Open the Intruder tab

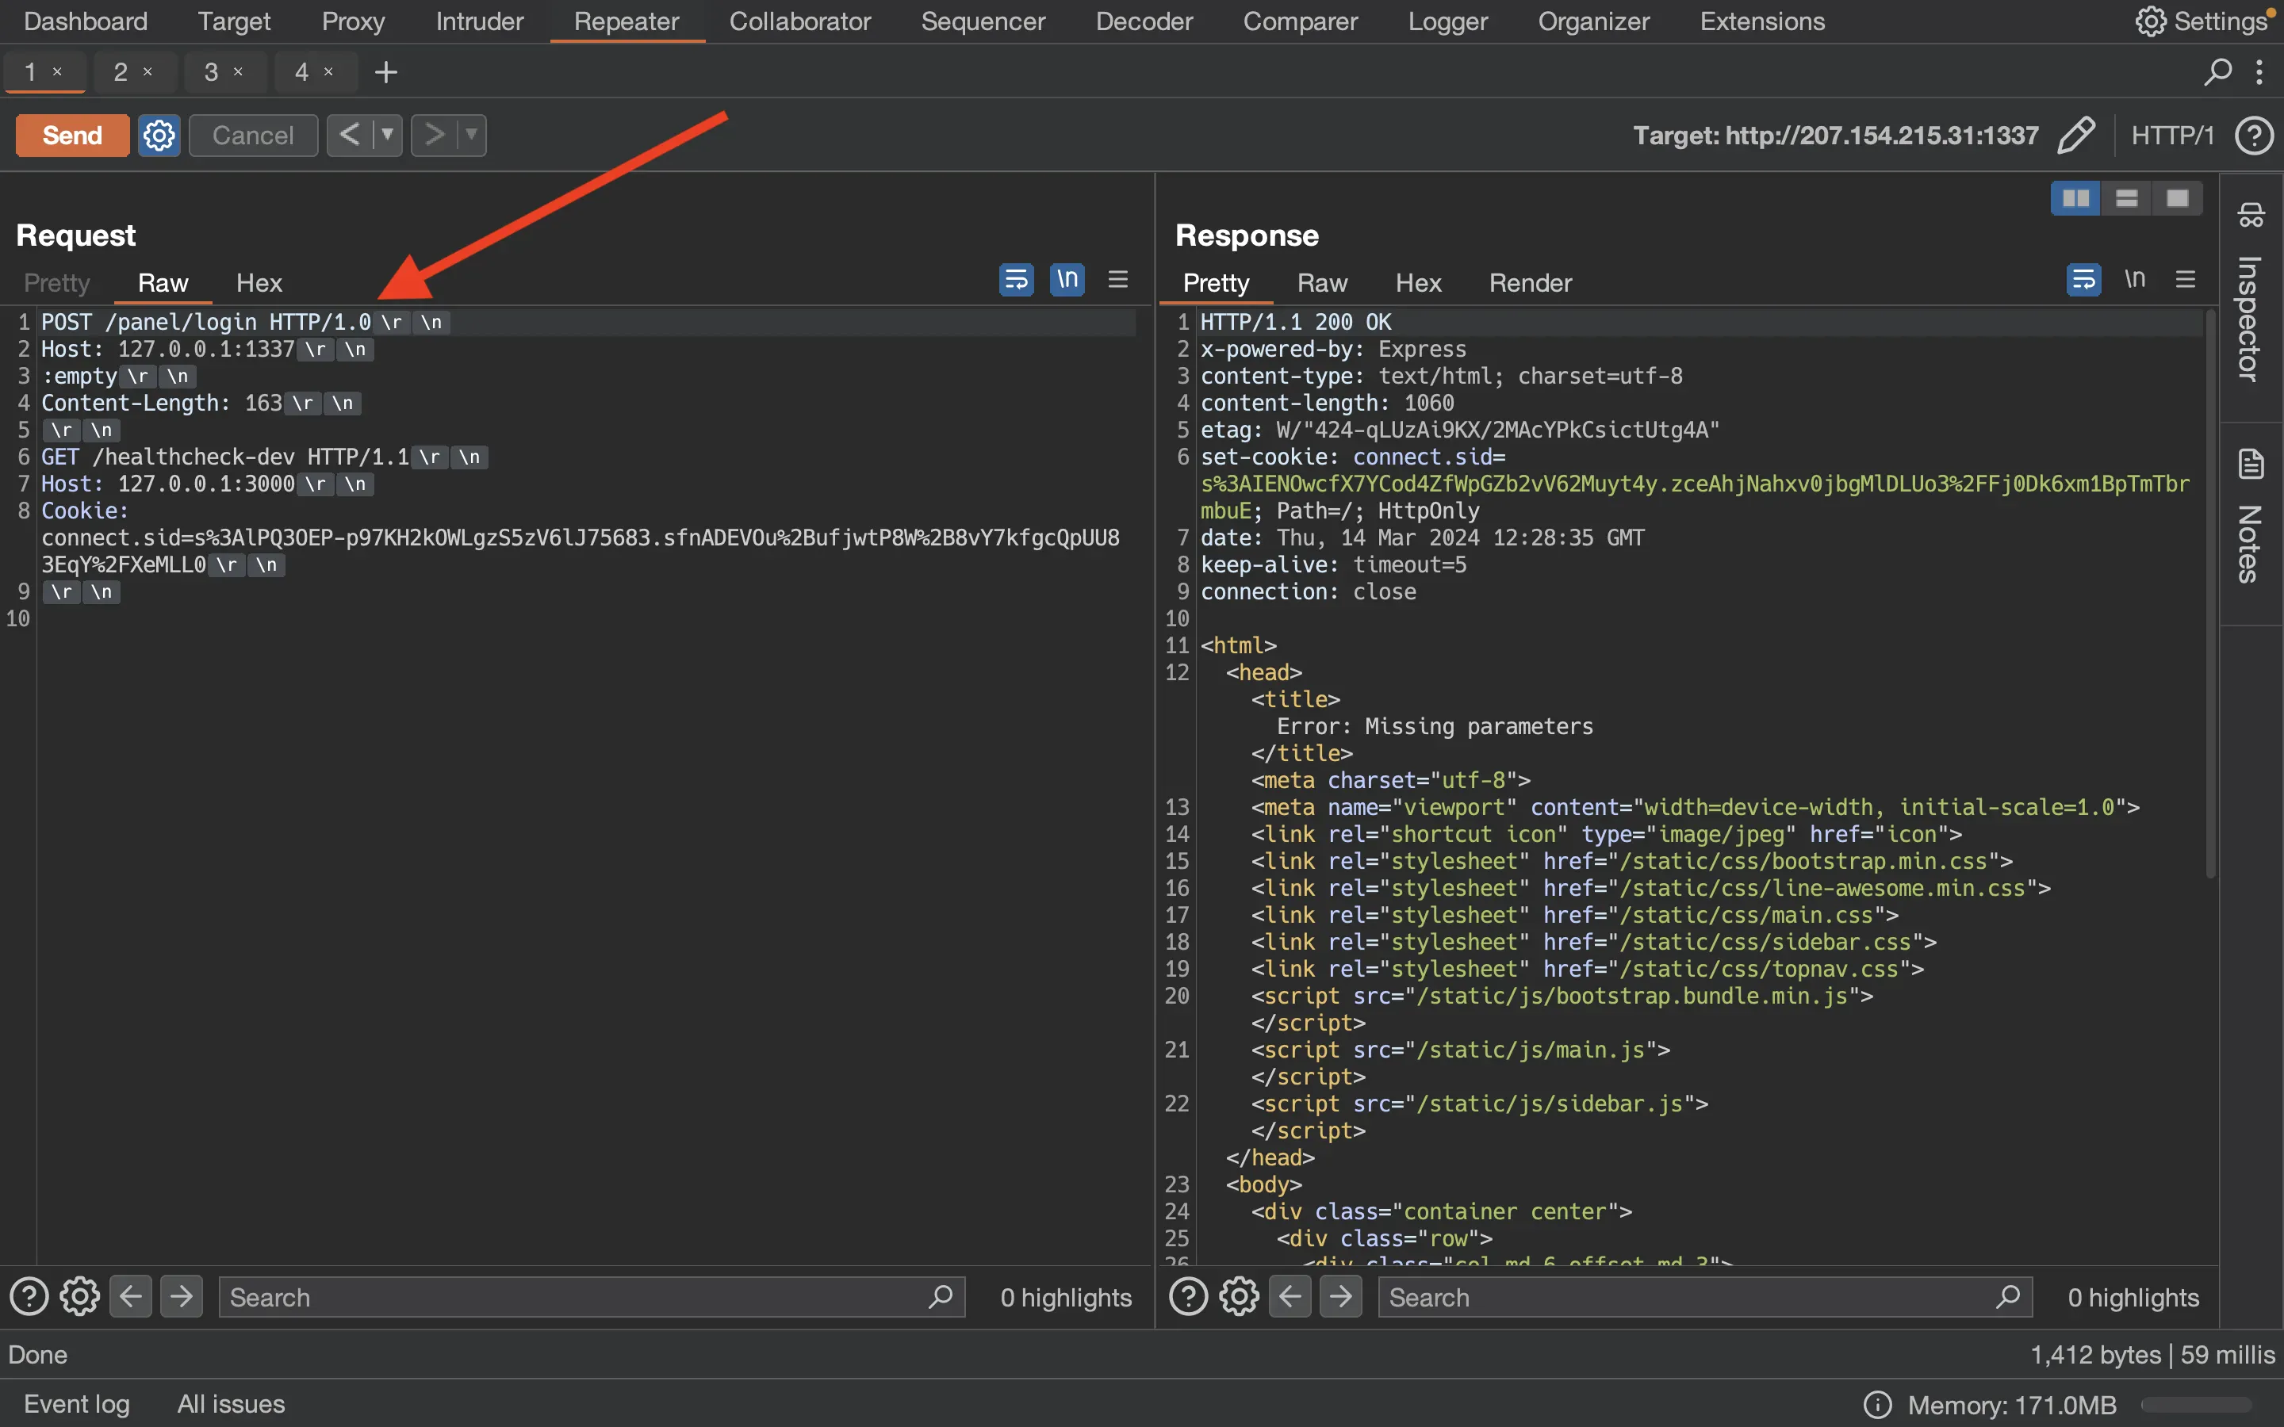[x=480, y=21]
